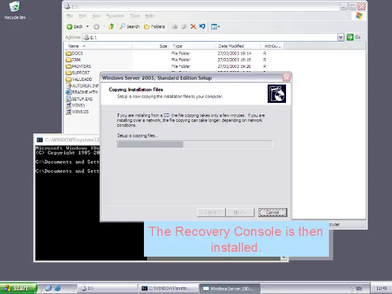
Task: Click the Up folder icon in toolbar
Action: coord(111,26)
